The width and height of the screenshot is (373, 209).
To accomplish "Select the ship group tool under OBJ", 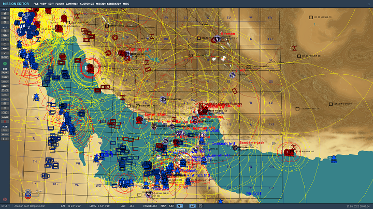I will (x=5, y=82).
